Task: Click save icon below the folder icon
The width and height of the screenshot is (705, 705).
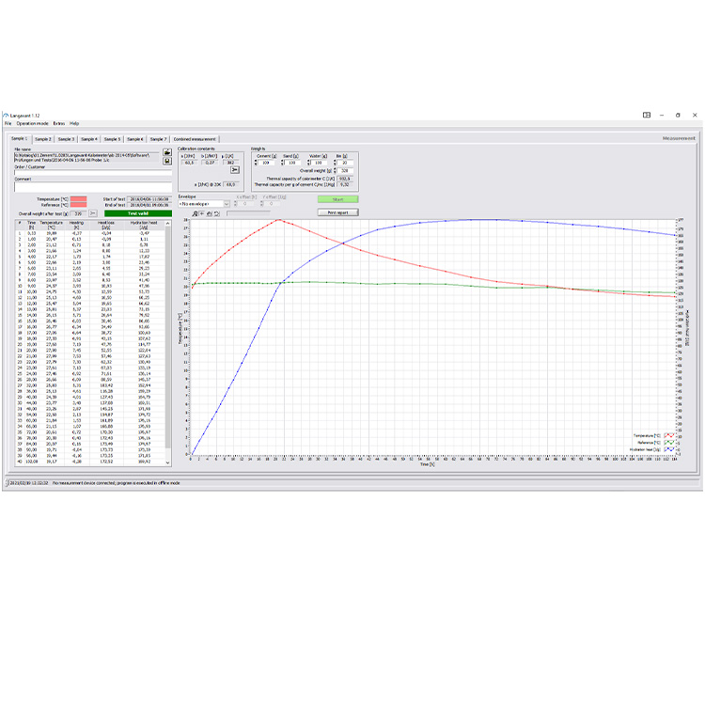Action: [167, 160]
